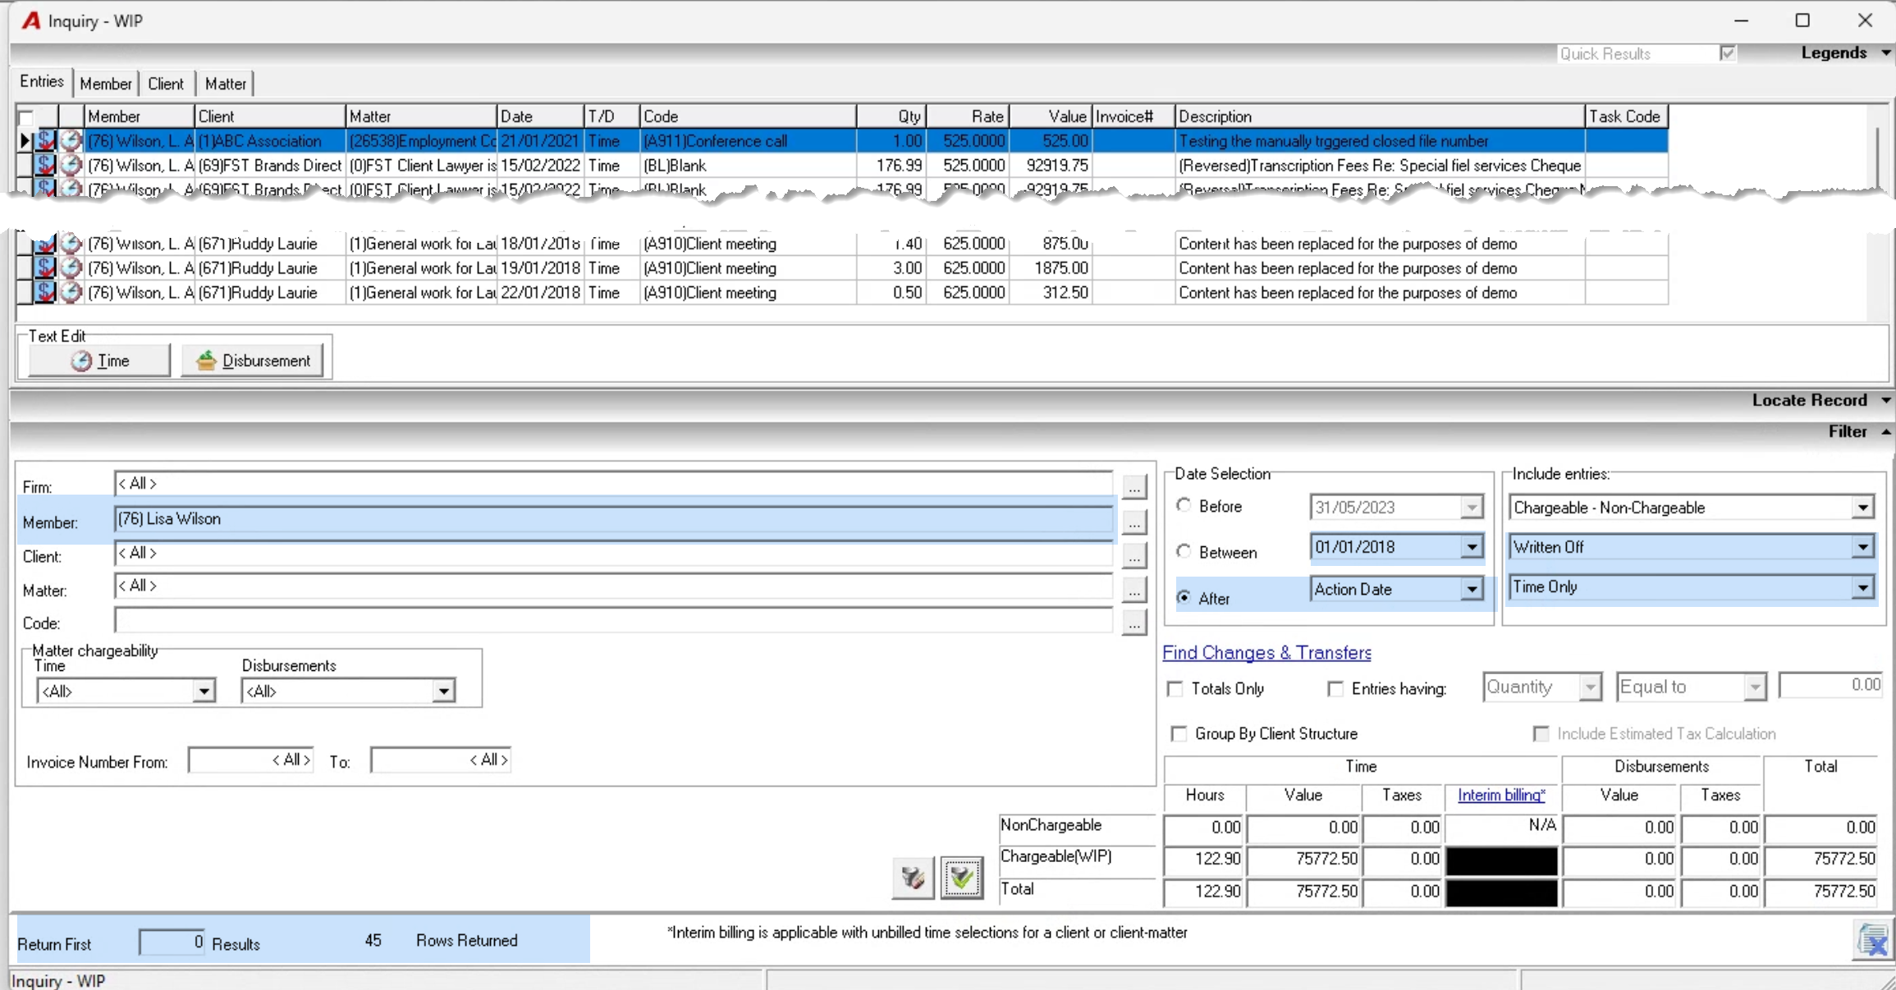
Task: Open Matter chargeability Disbursements dropdown
Action: 444,691
